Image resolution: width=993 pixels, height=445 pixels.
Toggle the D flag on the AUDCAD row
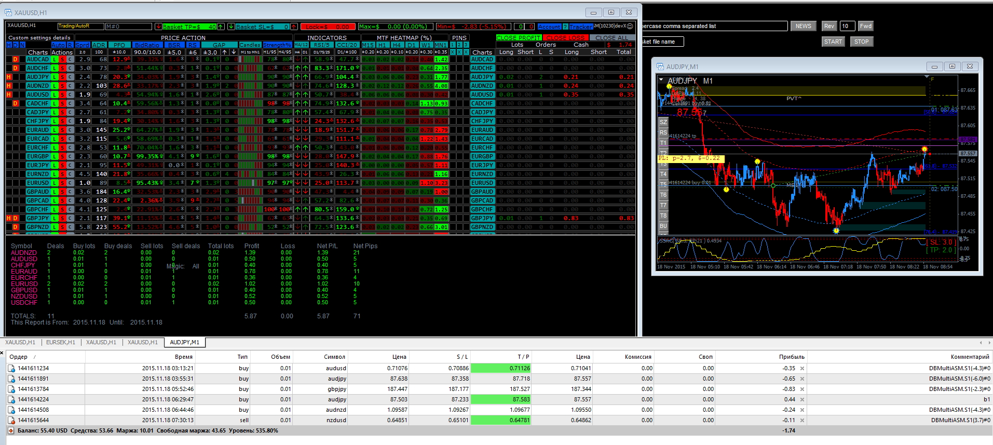click(16, 59)
